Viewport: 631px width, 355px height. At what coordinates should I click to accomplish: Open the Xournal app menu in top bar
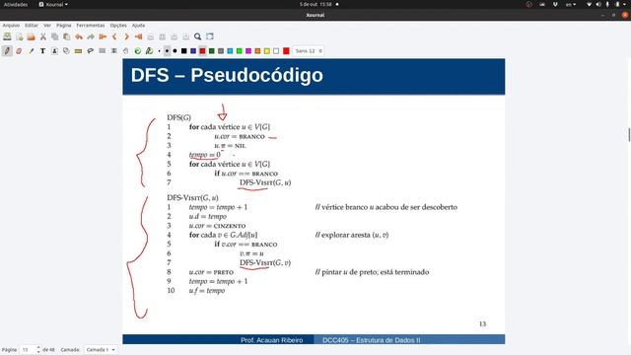(53, 4)
